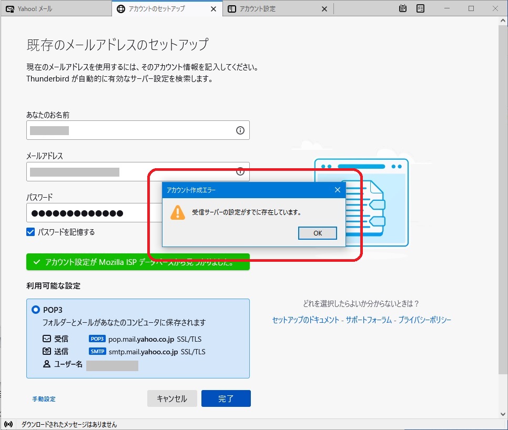
Task: Click the calendar icon in the tab bar
Action: (x=403, y=8)
